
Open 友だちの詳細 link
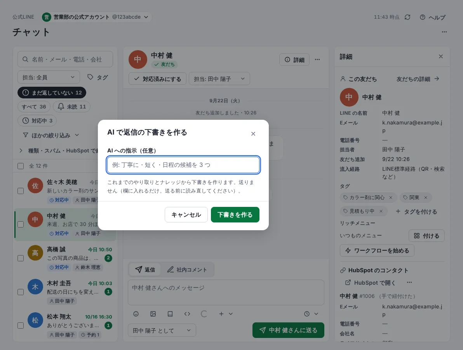pos(418,79)
